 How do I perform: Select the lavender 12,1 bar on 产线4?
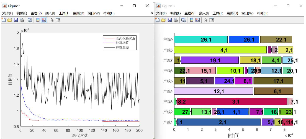pyautogui.click(x=214, y=91)
